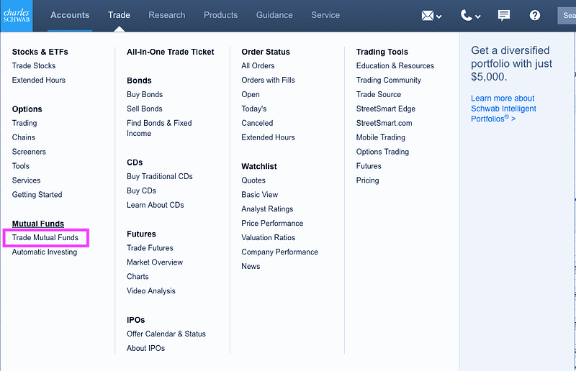
Task: Open the Accounts menu
Action: click(x=70, y=15)
